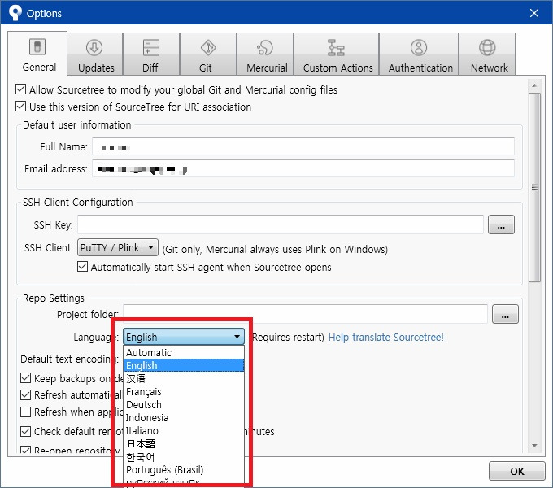Toggle Re-open repository checkbox

25,450
